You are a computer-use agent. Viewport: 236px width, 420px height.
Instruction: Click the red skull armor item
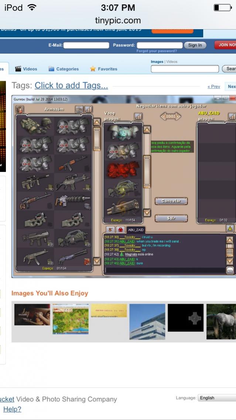tap(123, 170)
